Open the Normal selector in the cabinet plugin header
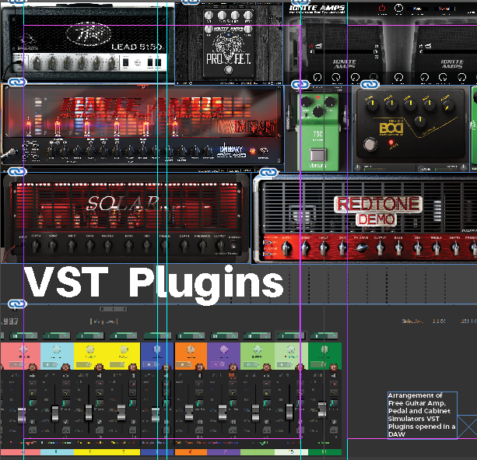 point(444,9)
